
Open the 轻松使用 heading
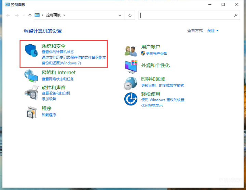[150, 94]
